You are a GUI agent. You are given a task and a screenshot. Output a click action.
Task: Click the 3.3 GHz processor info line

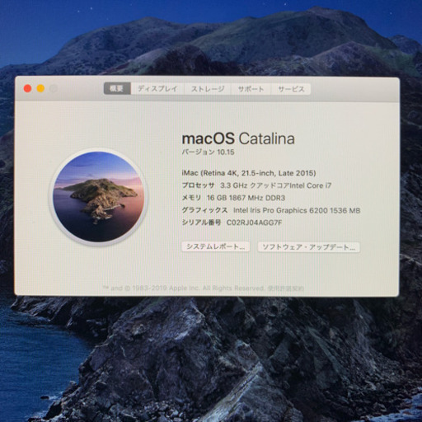click(x=256, y=185)
